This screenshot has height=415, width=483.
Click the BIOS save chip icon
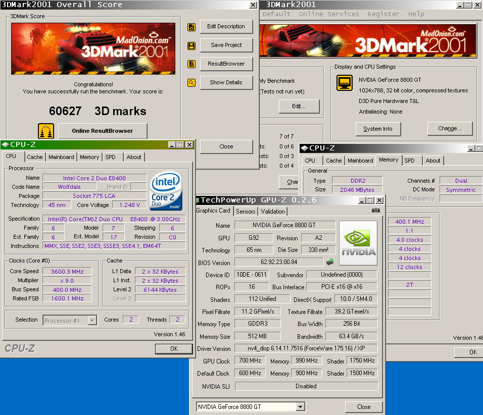click(330, 262)
